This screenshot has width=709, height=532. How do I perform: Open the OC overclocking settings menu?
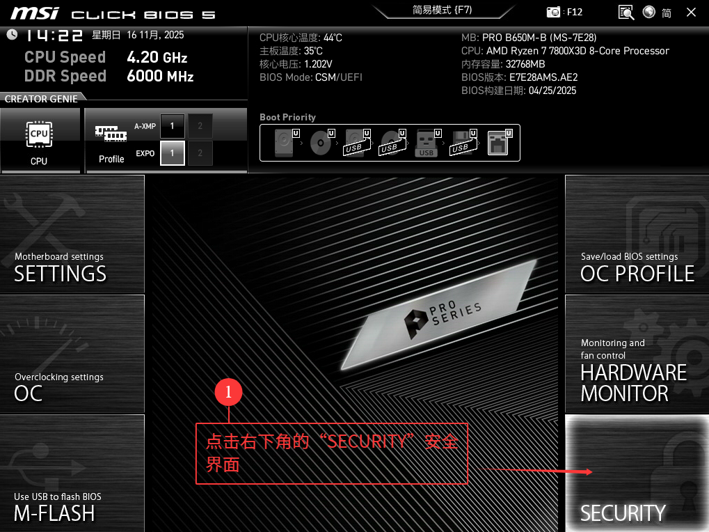click(72, 354)
